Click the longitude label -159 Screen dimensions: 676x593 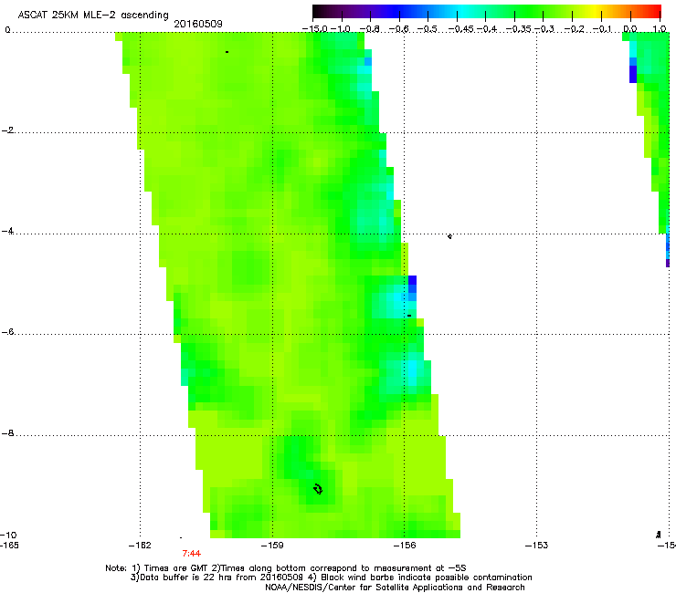pyautogui.click(x=272, y=546)
